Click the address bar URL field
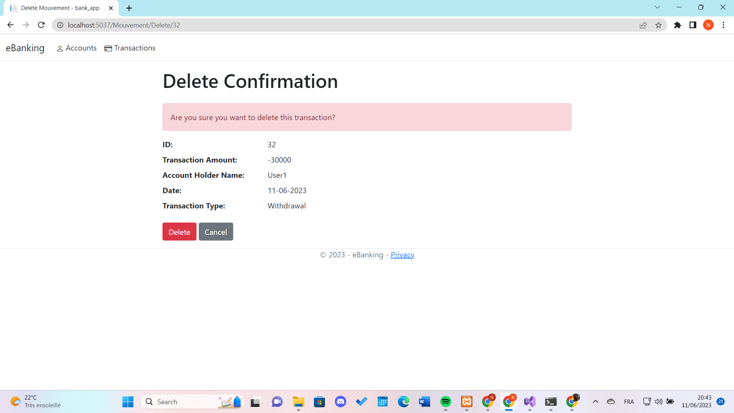734x413 pixels. click(x=306, y=25)
